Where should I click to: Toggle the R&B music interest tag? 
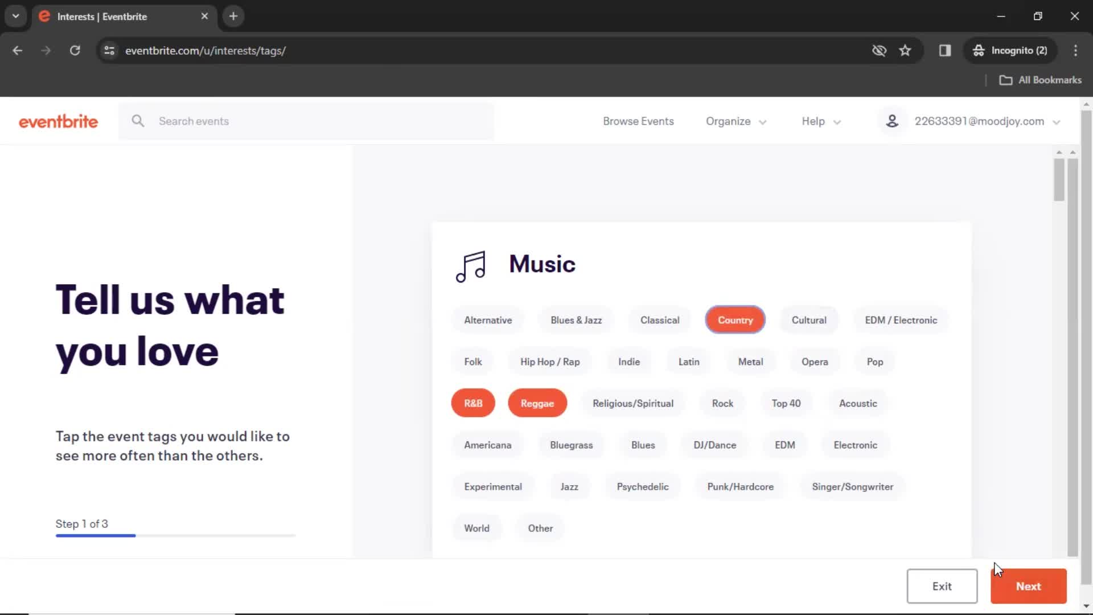[473, 403]
